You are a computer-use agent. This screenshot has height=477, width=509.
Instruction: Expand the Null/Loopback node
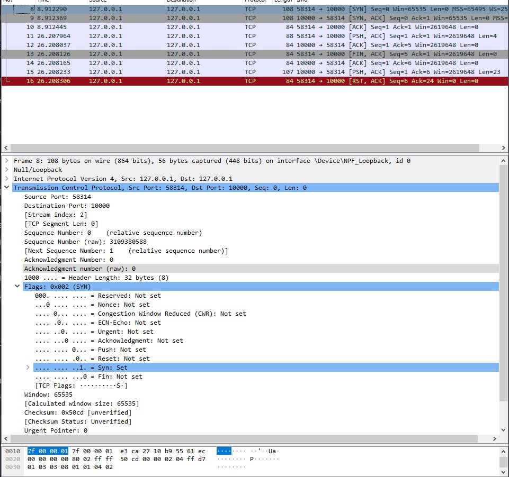[6, 169]
